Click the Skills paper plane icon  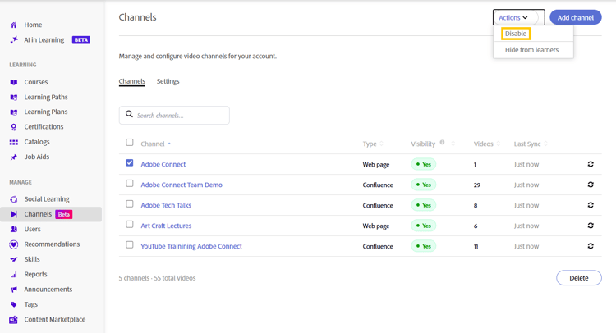click(x=14, y=259)
